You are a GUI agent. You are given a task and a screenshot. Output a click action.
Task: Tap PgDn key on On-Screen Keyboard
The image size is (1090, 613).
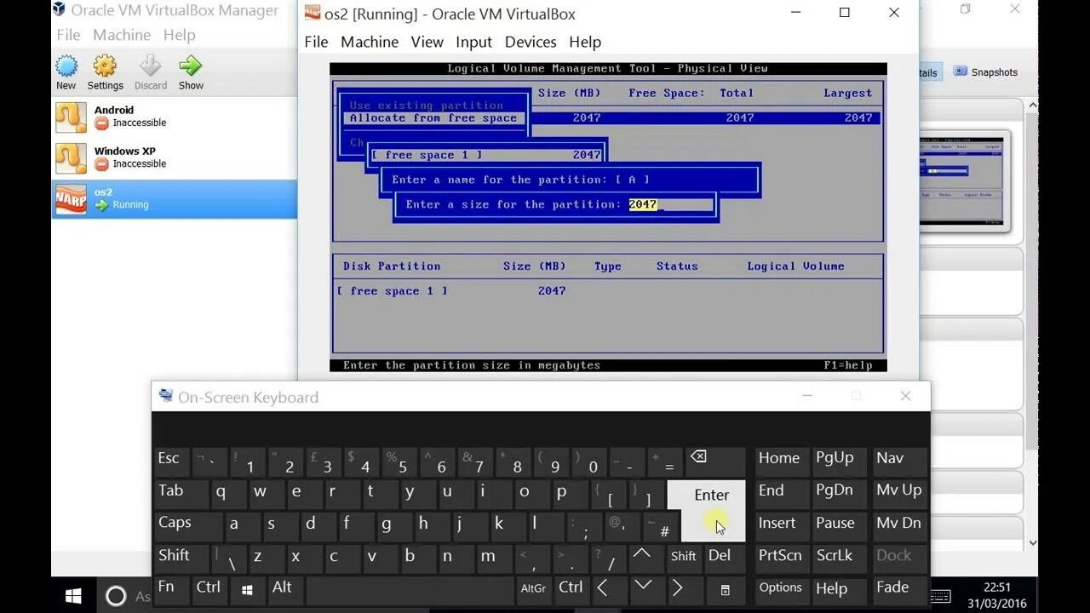pos(839,492)
